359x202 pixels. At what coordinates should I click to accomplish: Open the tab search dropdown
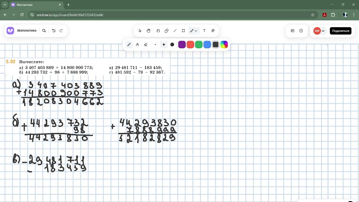pos(5,5)
